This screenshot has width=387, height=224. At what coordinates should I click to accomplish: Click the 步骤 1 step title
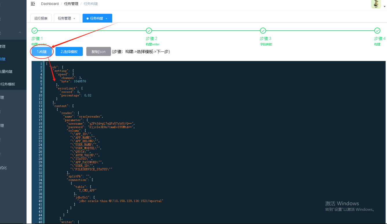(37, 38)
